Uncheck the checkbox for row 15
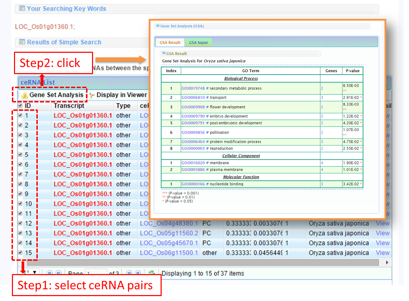The width and height of the screenshot is (409, 301). 20,252
